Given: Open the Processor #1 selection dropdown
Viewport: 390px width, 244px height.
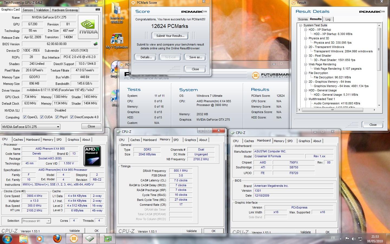Looking at the screenshot, I should point(36,221).
